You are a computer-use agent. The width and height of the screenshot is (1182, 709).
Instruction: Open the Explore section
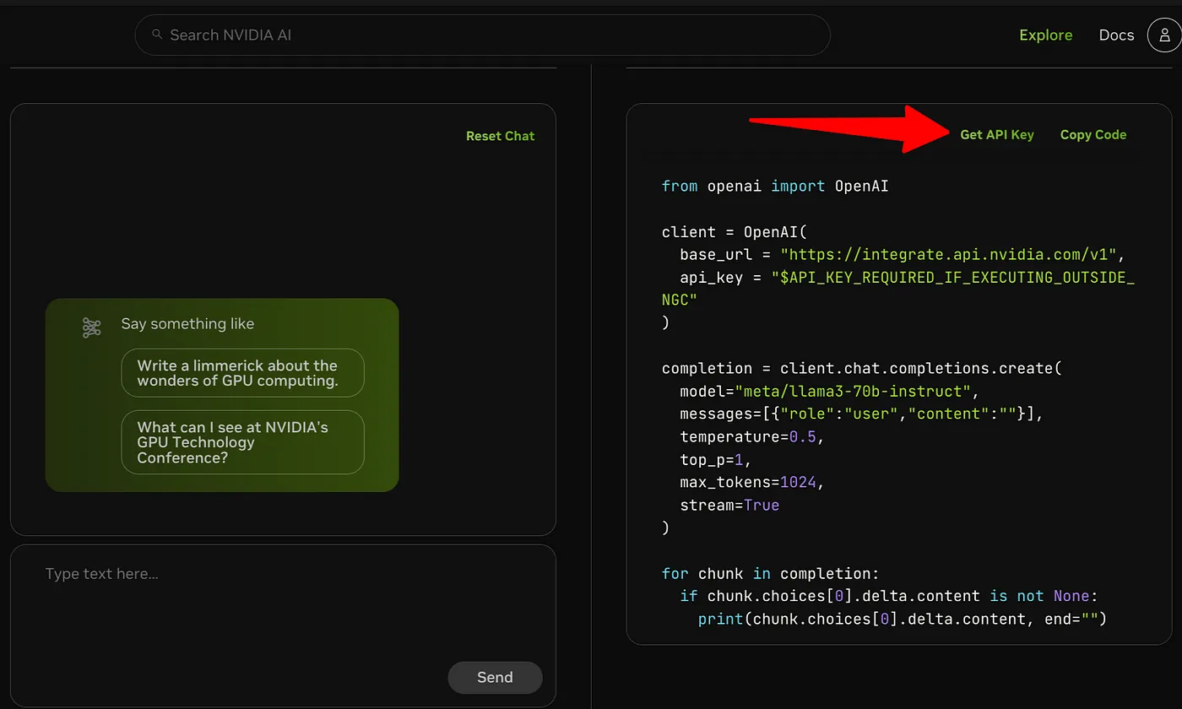[1046, 35]
